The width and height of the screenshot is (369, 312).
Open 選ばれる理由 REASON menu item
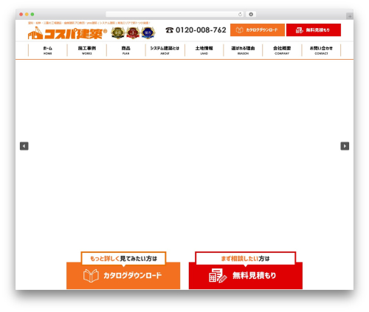coord(243,50)
